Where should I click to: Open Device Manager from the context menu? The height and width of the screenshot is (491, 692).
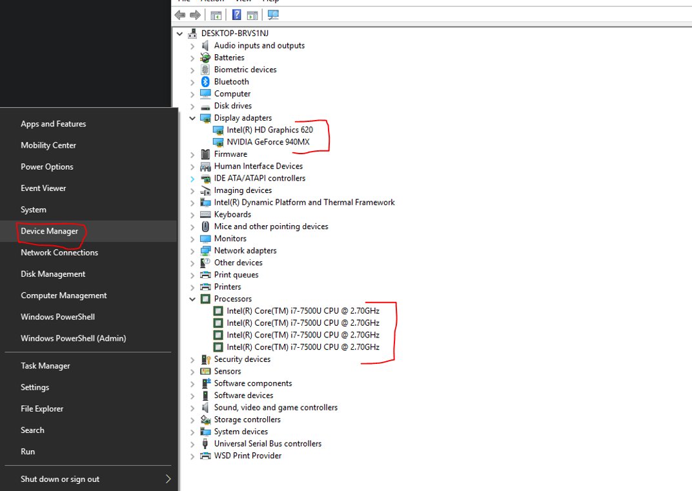[x=88, y=231]
